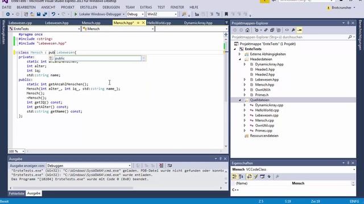Click the Undo arrow icon
Image resolution: width=364 pixels, height=204 pixels.
point(53,14)
